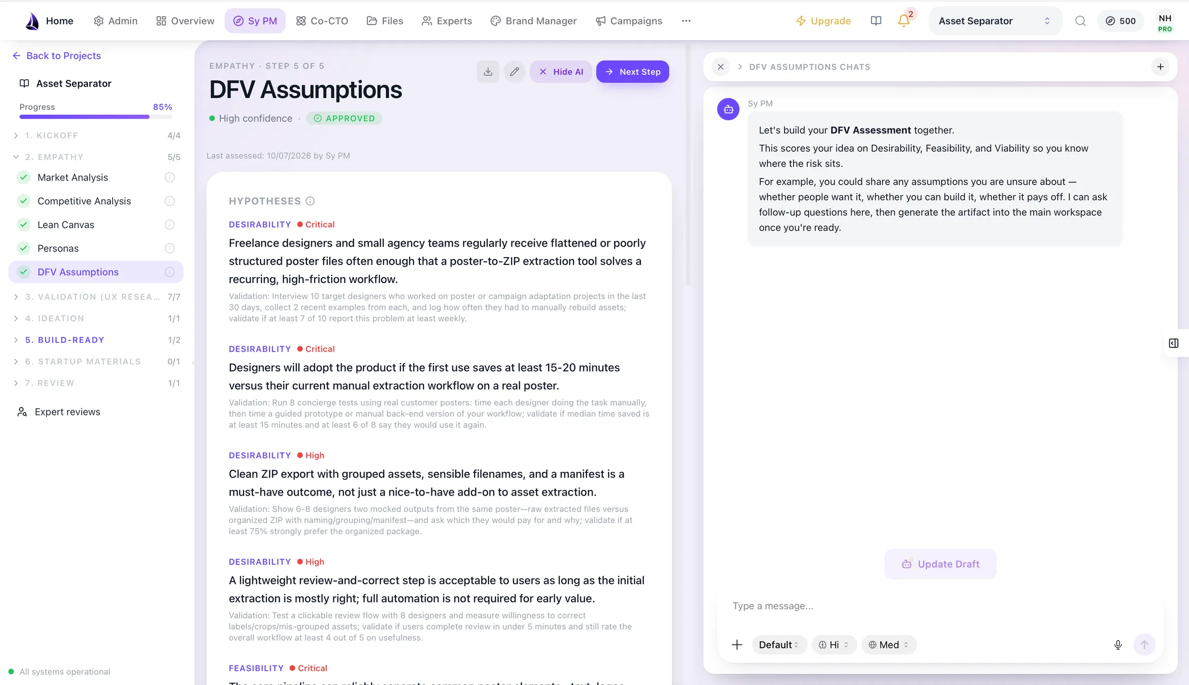Toggle the Competitive Analysis checkmark

23,201
